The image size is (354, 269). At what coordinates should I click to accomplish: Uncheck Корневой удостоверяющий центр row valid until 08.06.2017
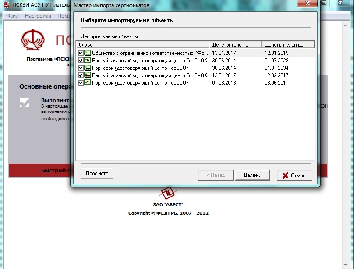(x=81, y=83)
